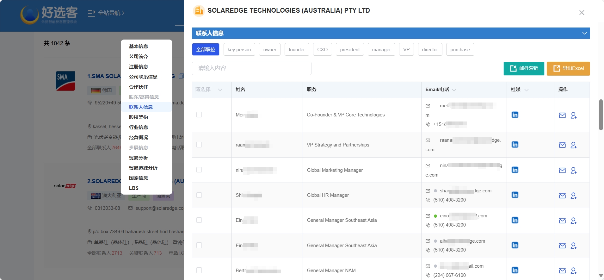This screenshot has height=280, width=604.
Task: Open LinkedIn for VP Strategy and Partnerships
Action: pyautogui.click(x=515, y=145)
